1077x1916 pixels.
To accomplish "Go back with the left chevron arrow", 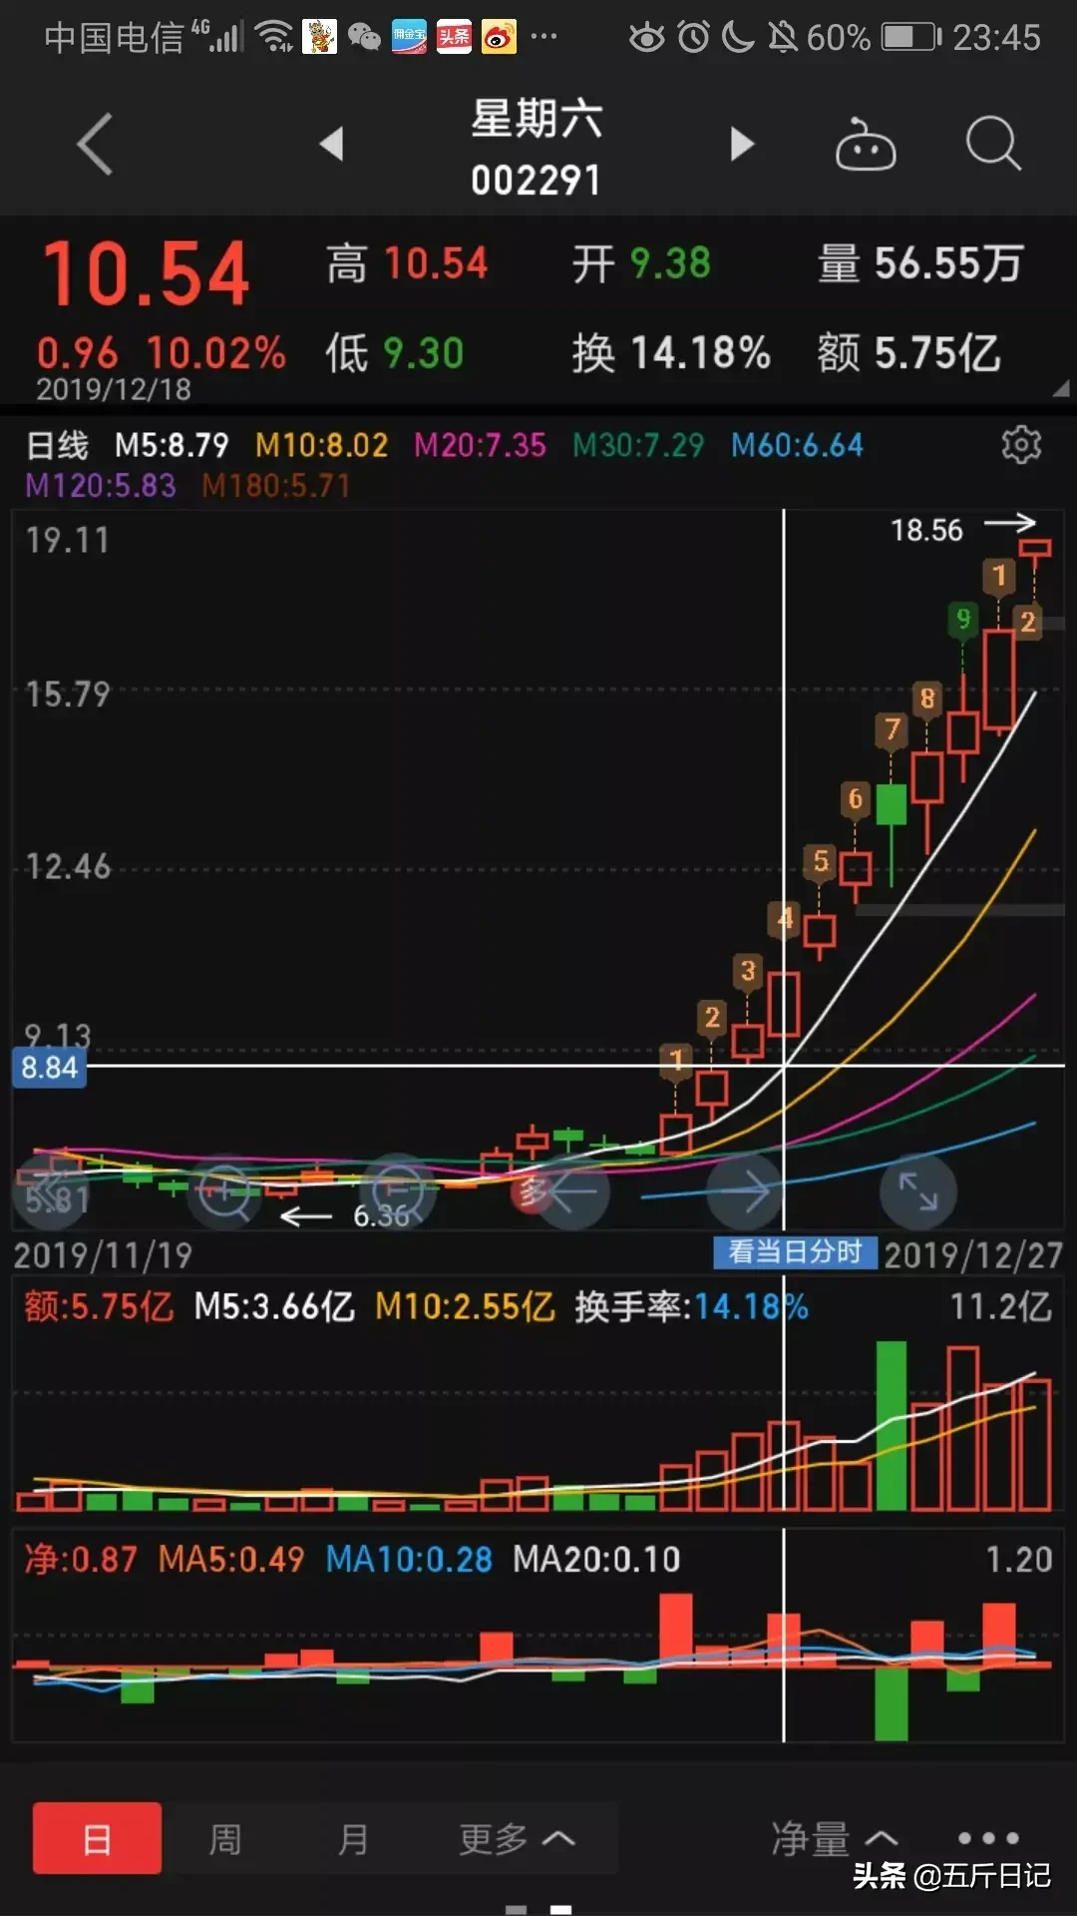I will pyautogui.click(x=95, y=145).
